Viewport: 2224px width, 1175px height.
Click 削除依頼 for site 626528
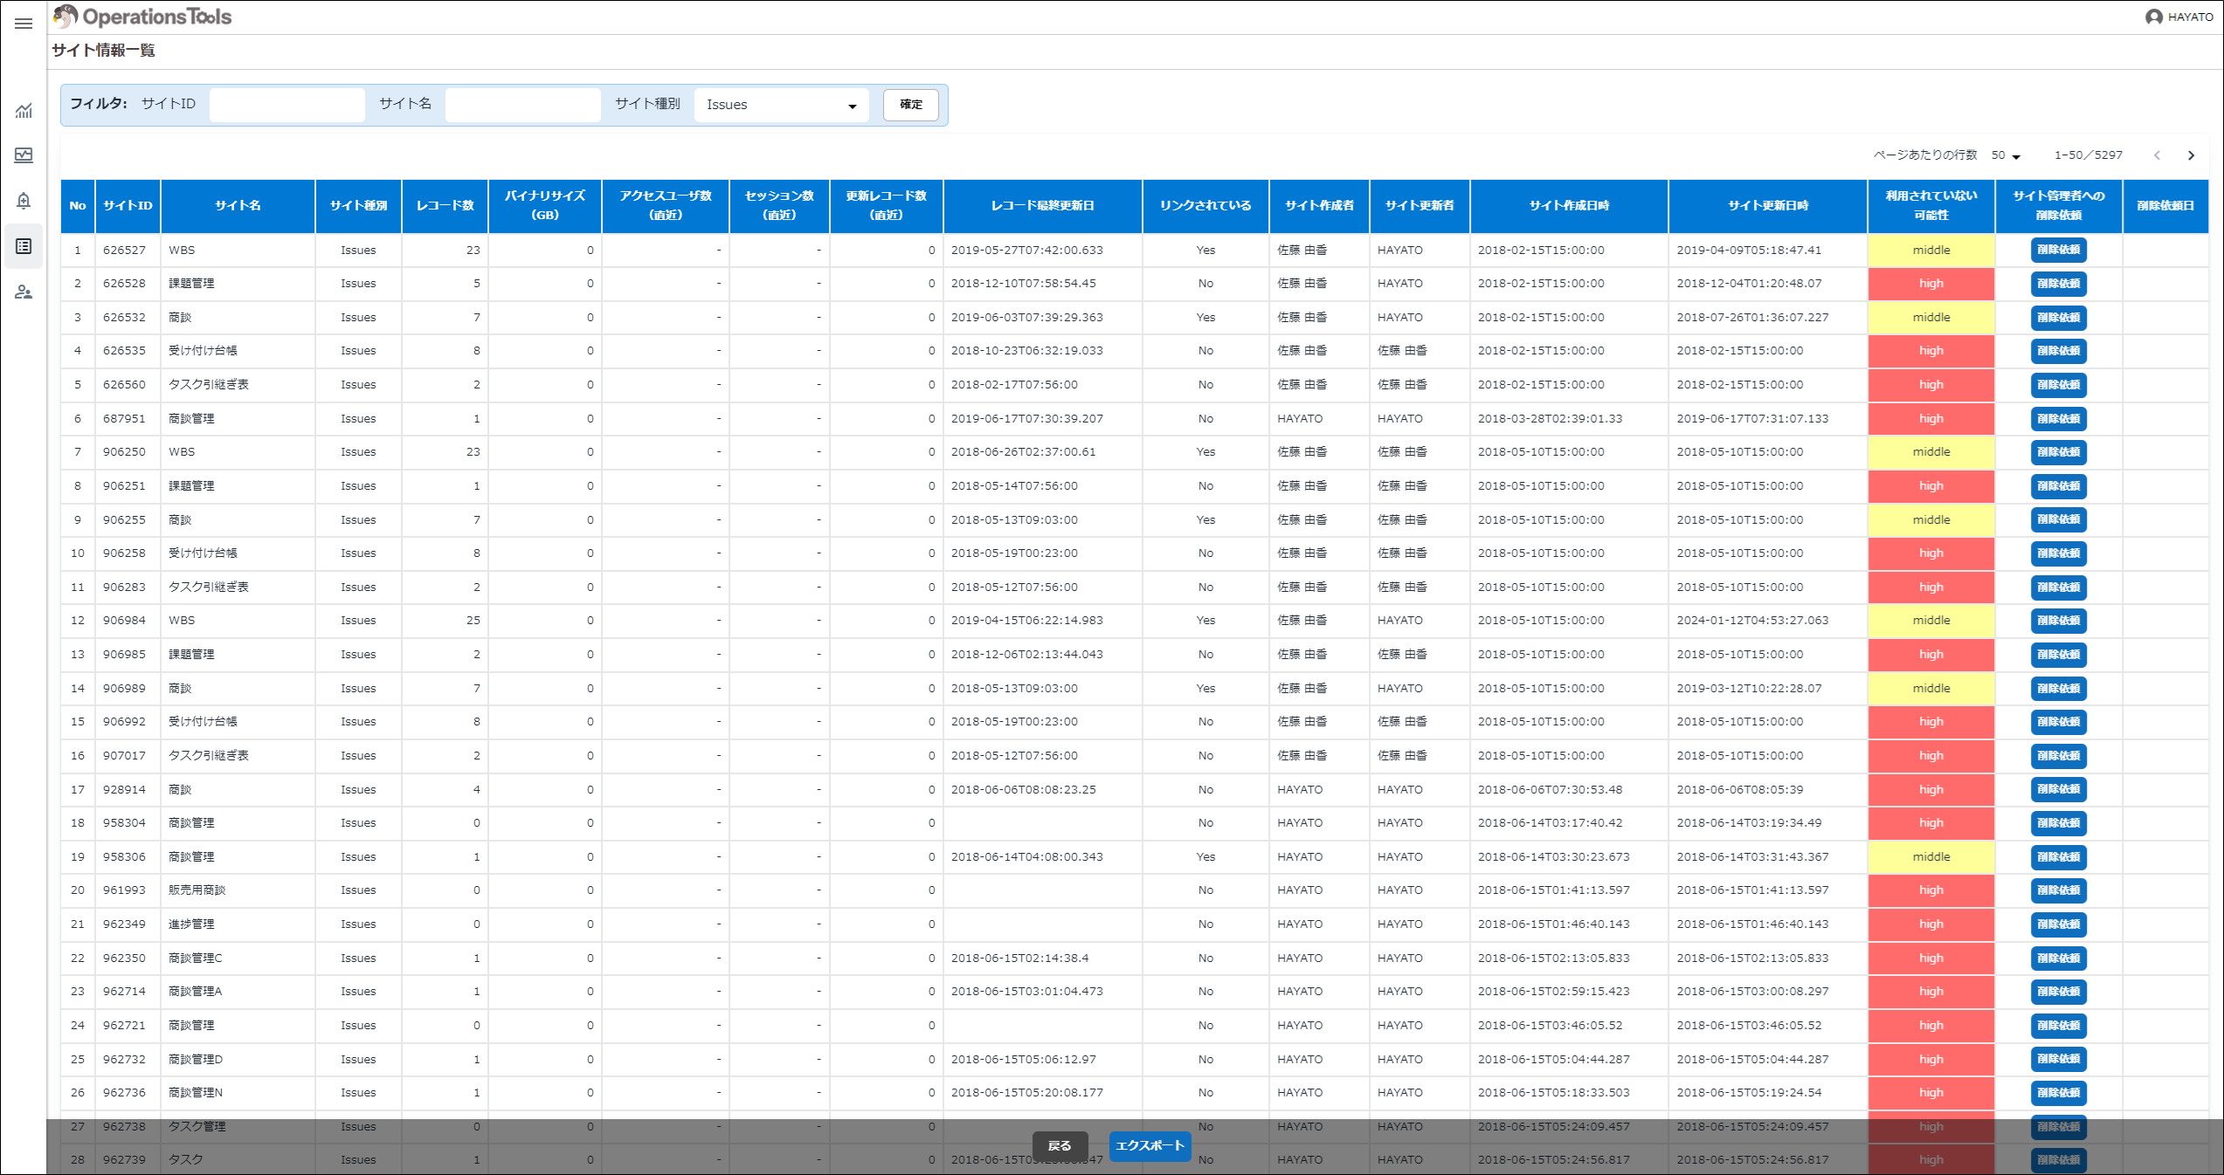tap(2059, 284)
